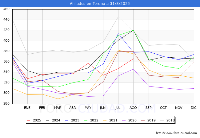Click the 2021 orange line minimum at MAR
Viewport: 200px width, 138px height.
coord(58,99)
